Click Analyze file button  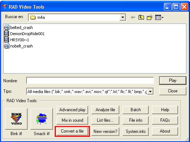click(x=105, y=110)
